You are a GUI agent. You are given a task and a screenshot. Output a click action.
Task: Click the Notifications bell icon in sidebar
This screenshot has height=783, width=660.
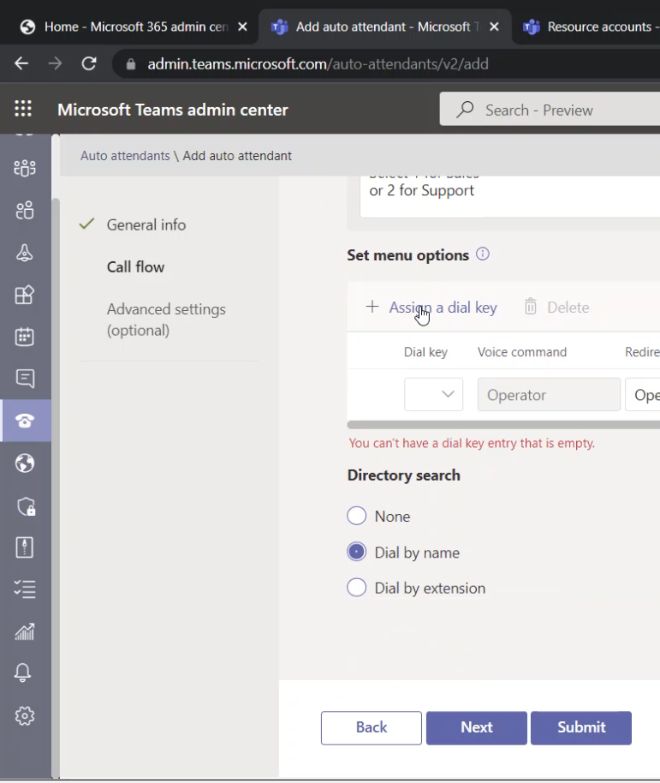(x=25, y=673)
